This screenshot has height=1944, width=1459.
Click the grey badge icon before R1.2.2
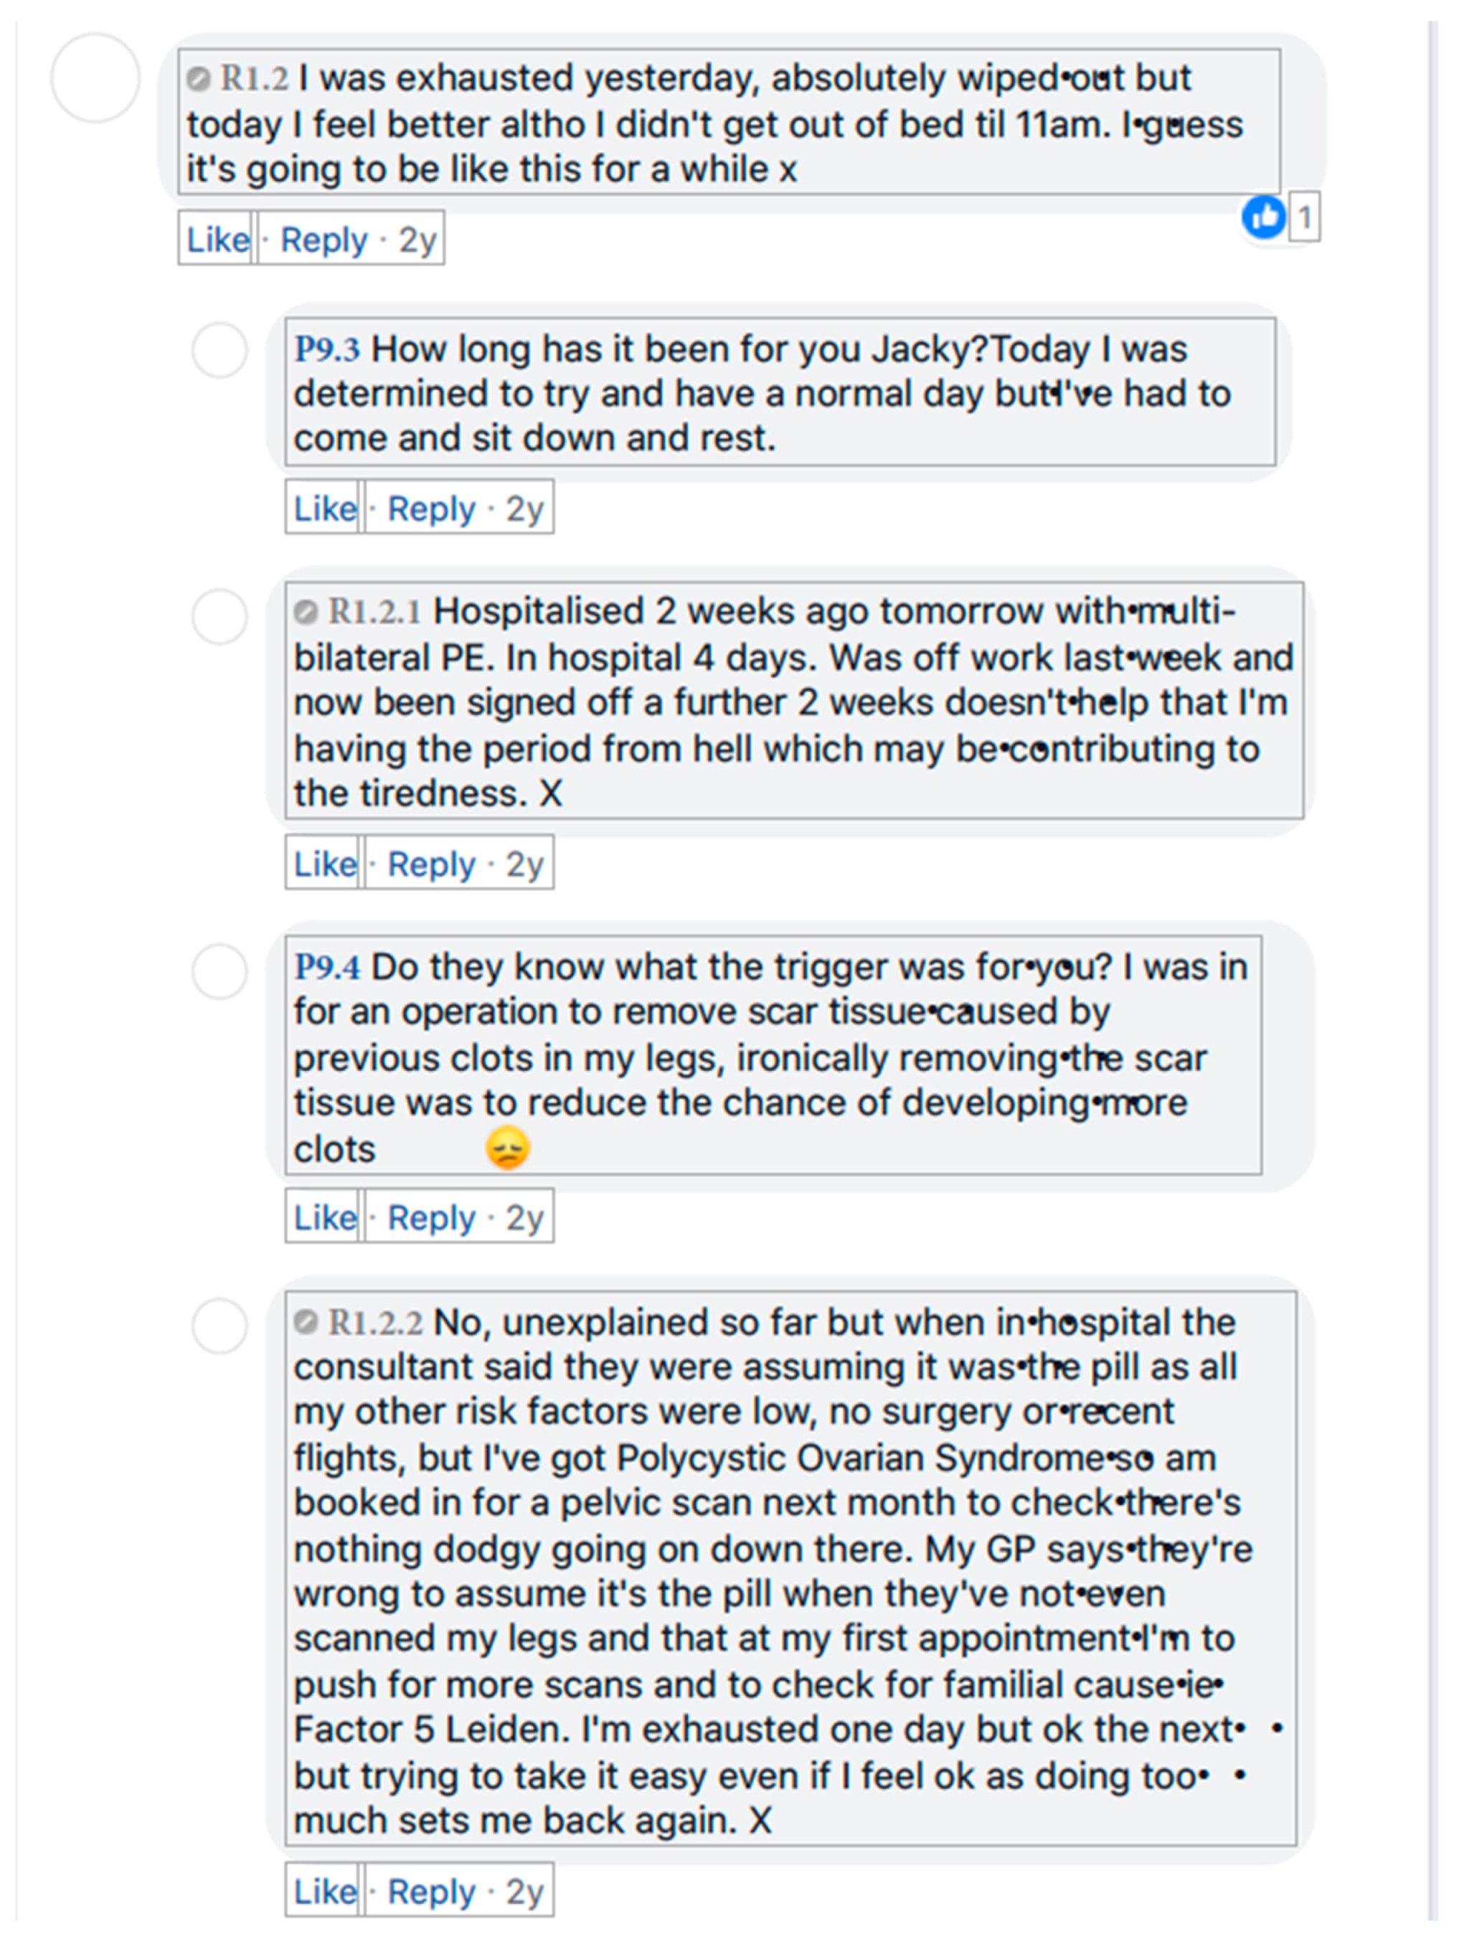(x=306, y=1322)
